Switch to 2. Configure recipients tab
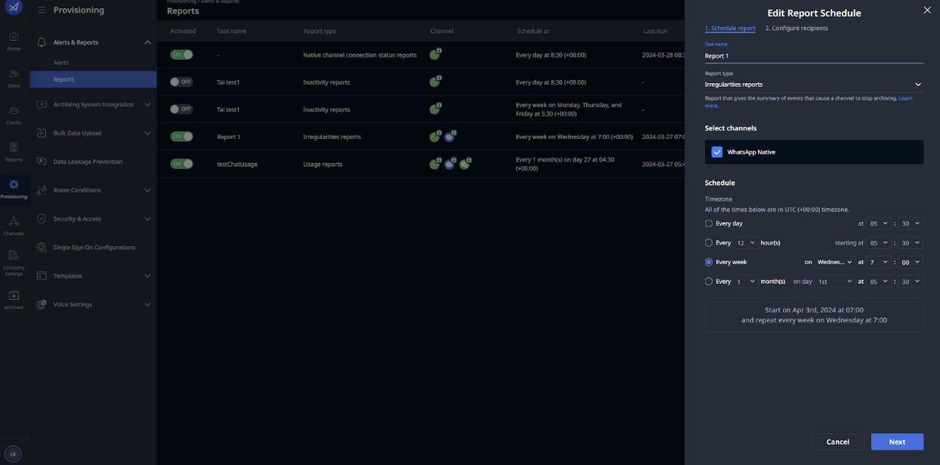 [x=796, y=28]
